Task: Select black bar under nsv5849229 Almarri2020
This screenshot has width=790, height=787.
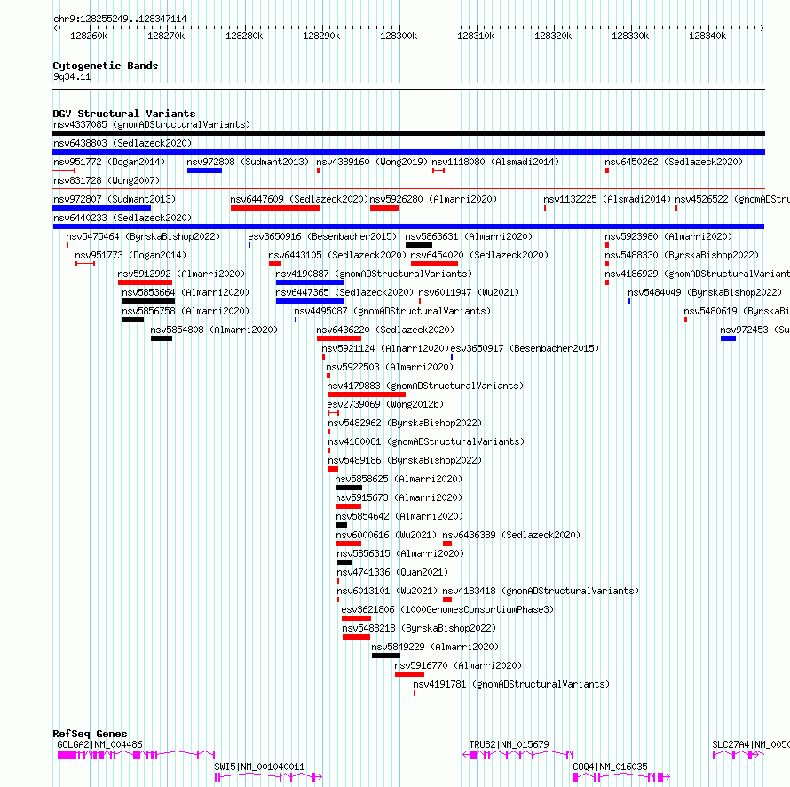Action: (x=386, y=656)
